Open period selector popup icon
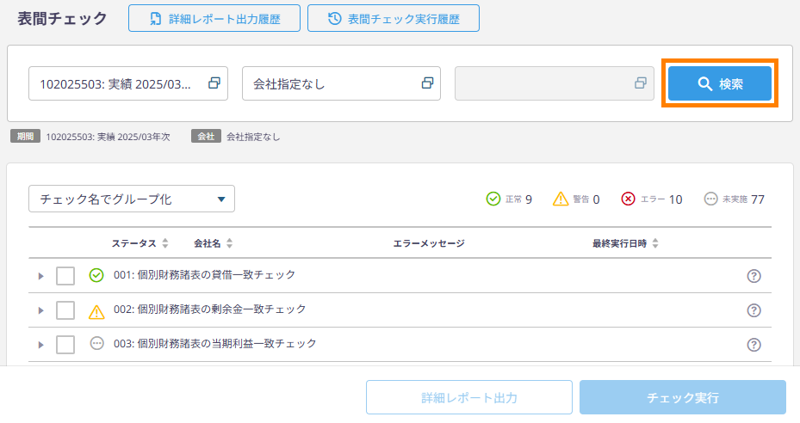The image size is (800, 423). tap(214, 83)
